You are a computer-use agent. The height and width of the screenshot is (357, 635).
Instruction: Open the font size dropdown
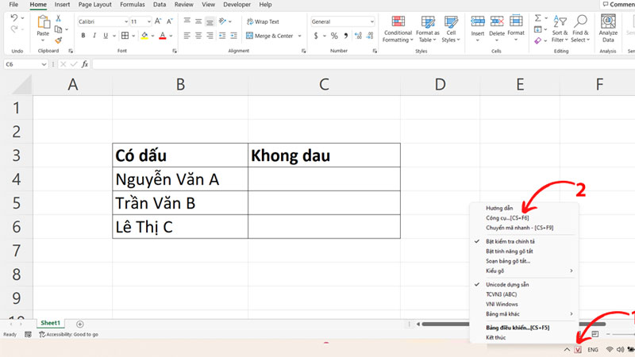coord(149,21)
